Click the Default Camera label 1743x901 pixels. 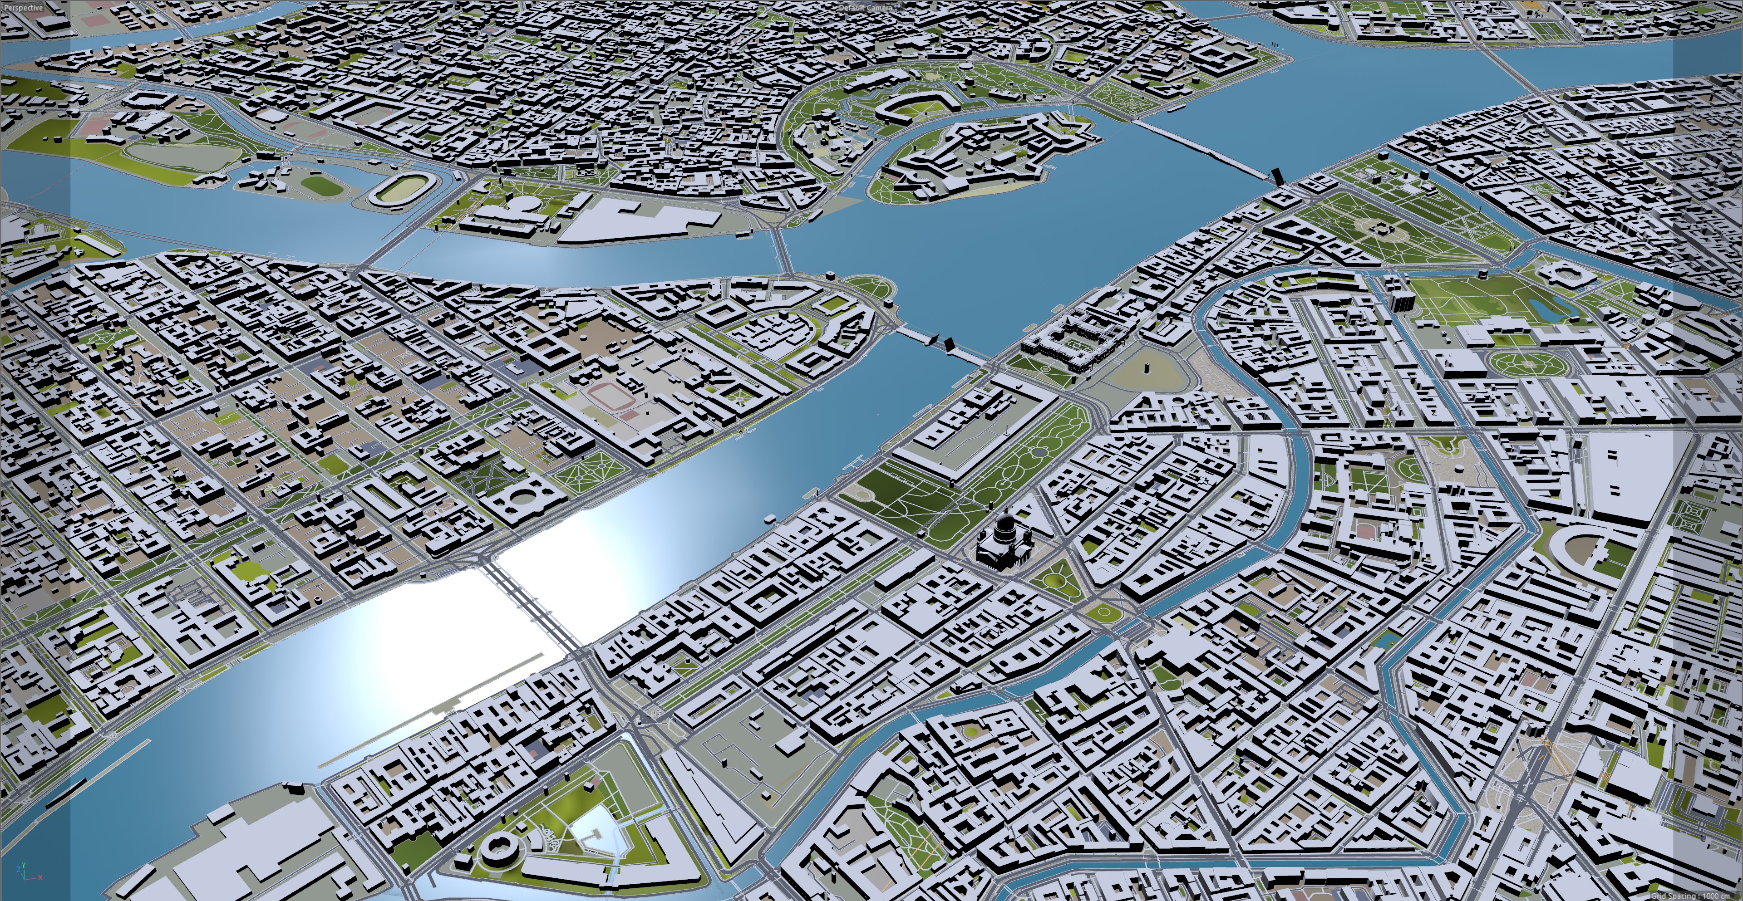(866, 7)
